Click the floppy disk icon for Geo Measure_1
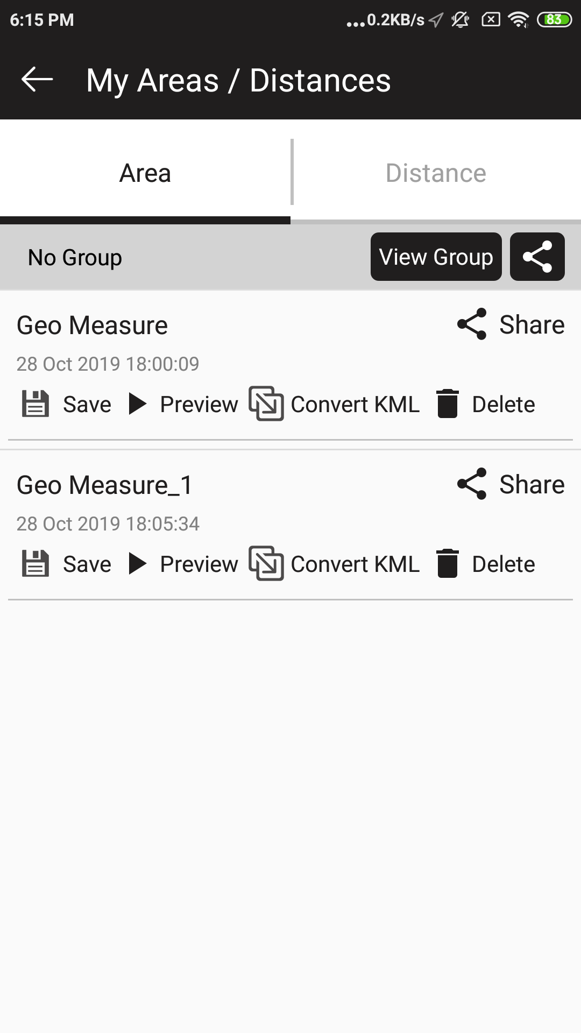Screen dimensions: 581x1033 [36, 564]
